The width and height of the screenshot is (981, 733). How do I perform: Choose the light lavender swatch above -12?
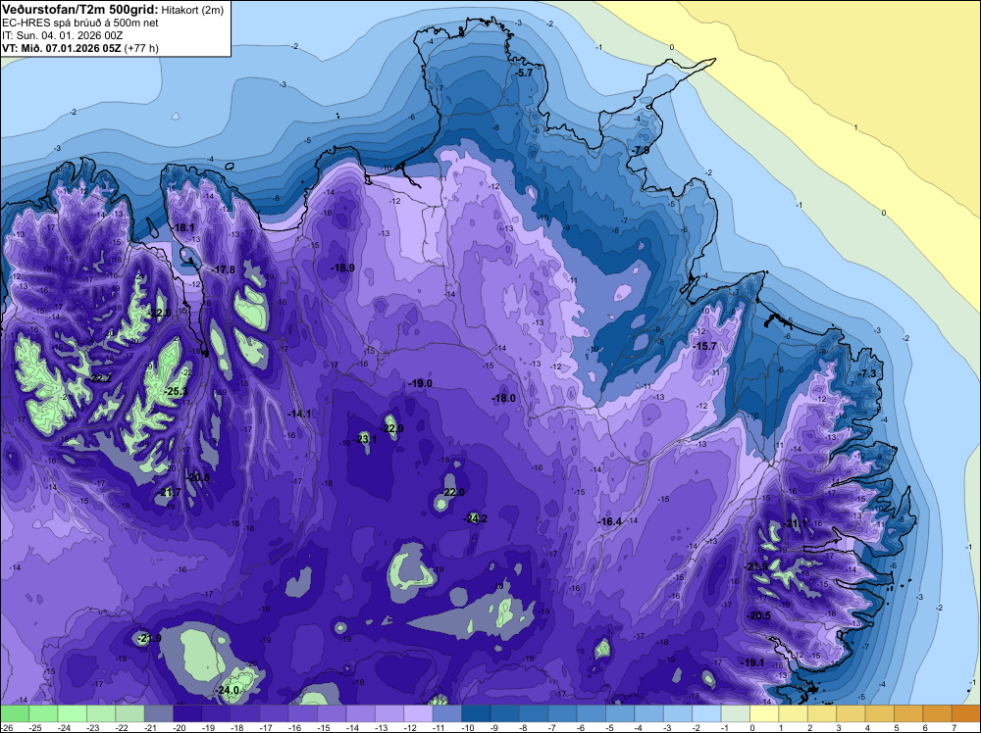click(x=418, y=713)
